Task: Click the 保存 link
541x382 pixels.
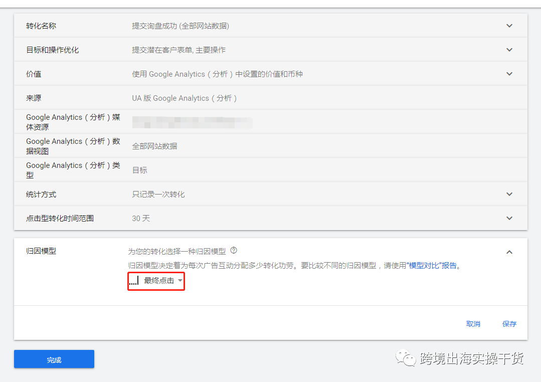Action: [509, 324]
